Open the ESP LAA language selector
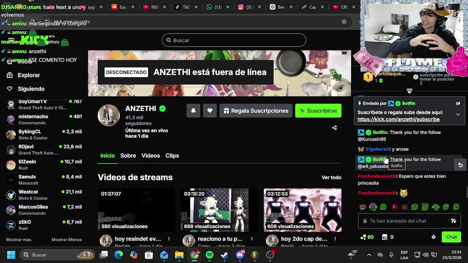The width and height of the screenshot is (468, 263). [404, 255]
